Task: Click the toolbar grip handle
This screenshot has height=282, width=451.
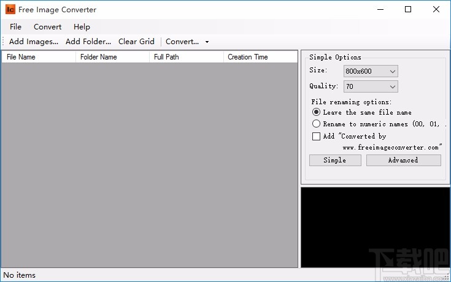Action: (3, 42)
